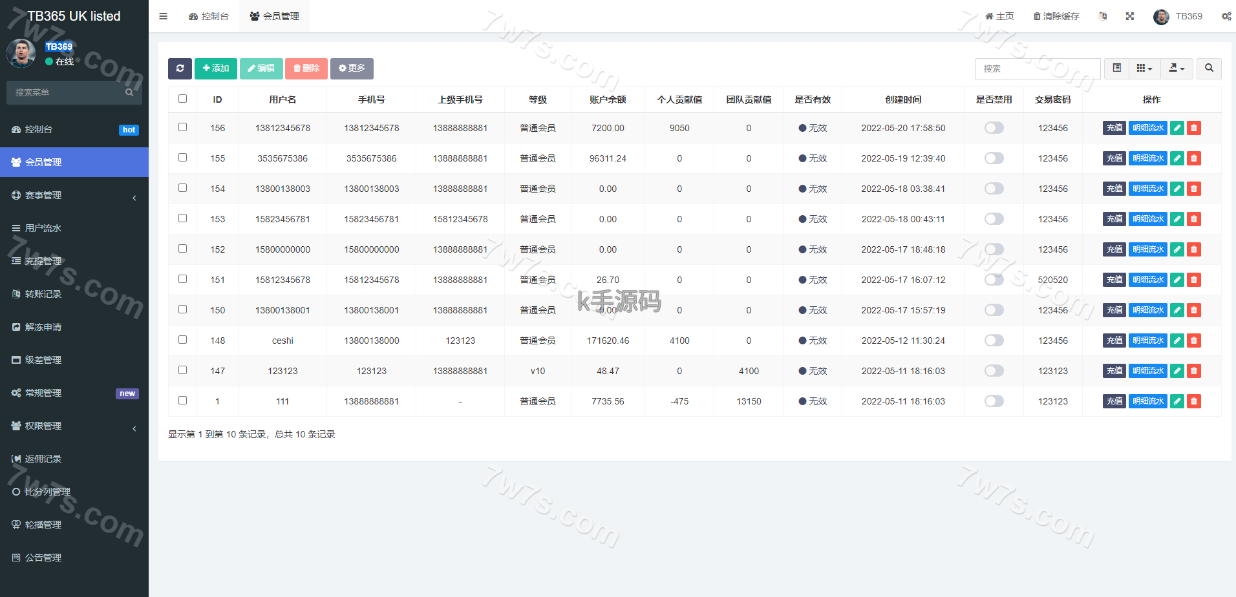Click the TB369 user avatar in the header
The width and height of the screenshot is (1236, 597).
pyautogui.click(x=1161, y=16)
